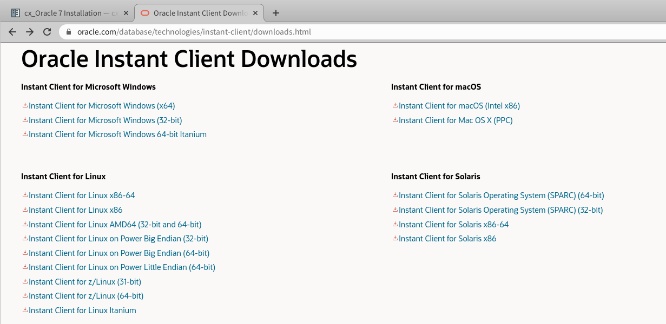Open a new tab with the plus button
This screenshot has height=324, width=666.
click(276, 13)
